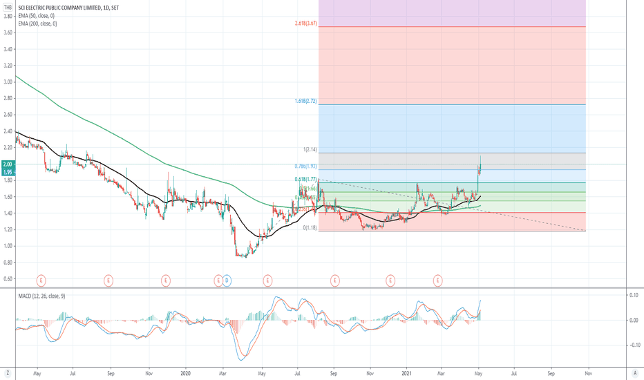Click the MACD (12, 26, close, 9) legend
This screenshot has height=380, width=644.
pos(41,296)
